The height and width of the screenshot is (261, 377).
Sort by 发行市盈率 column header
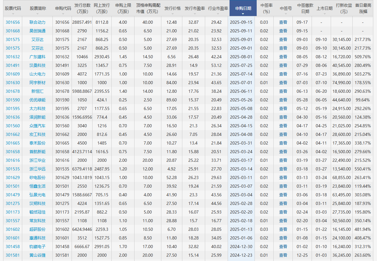pos(195,8)
